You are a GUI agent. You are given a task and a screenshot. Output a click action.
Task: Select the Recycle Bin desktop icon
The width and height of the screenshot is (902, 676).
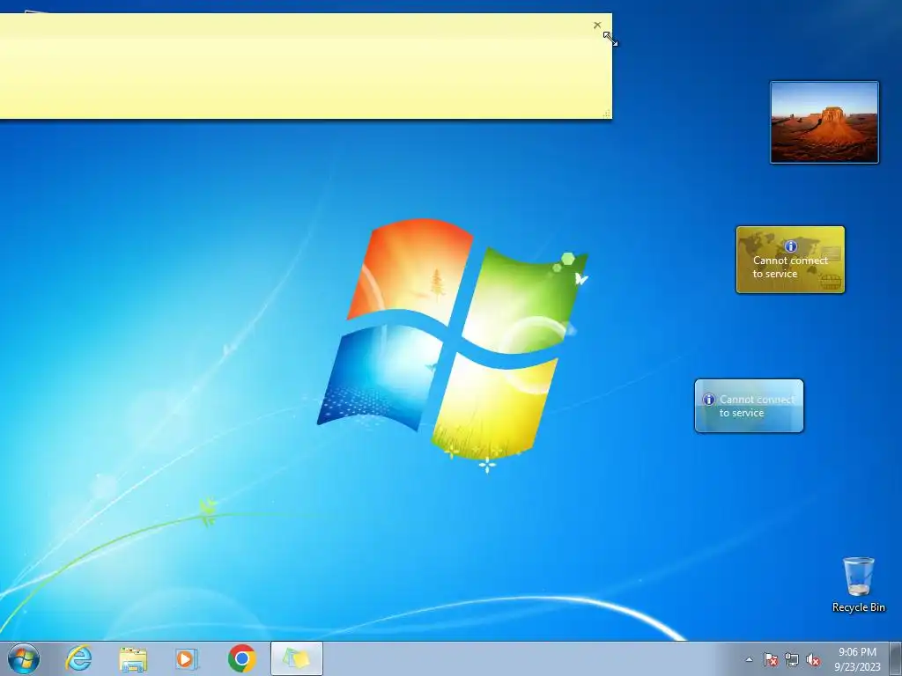pyautogui.click(x=858, y=584)
